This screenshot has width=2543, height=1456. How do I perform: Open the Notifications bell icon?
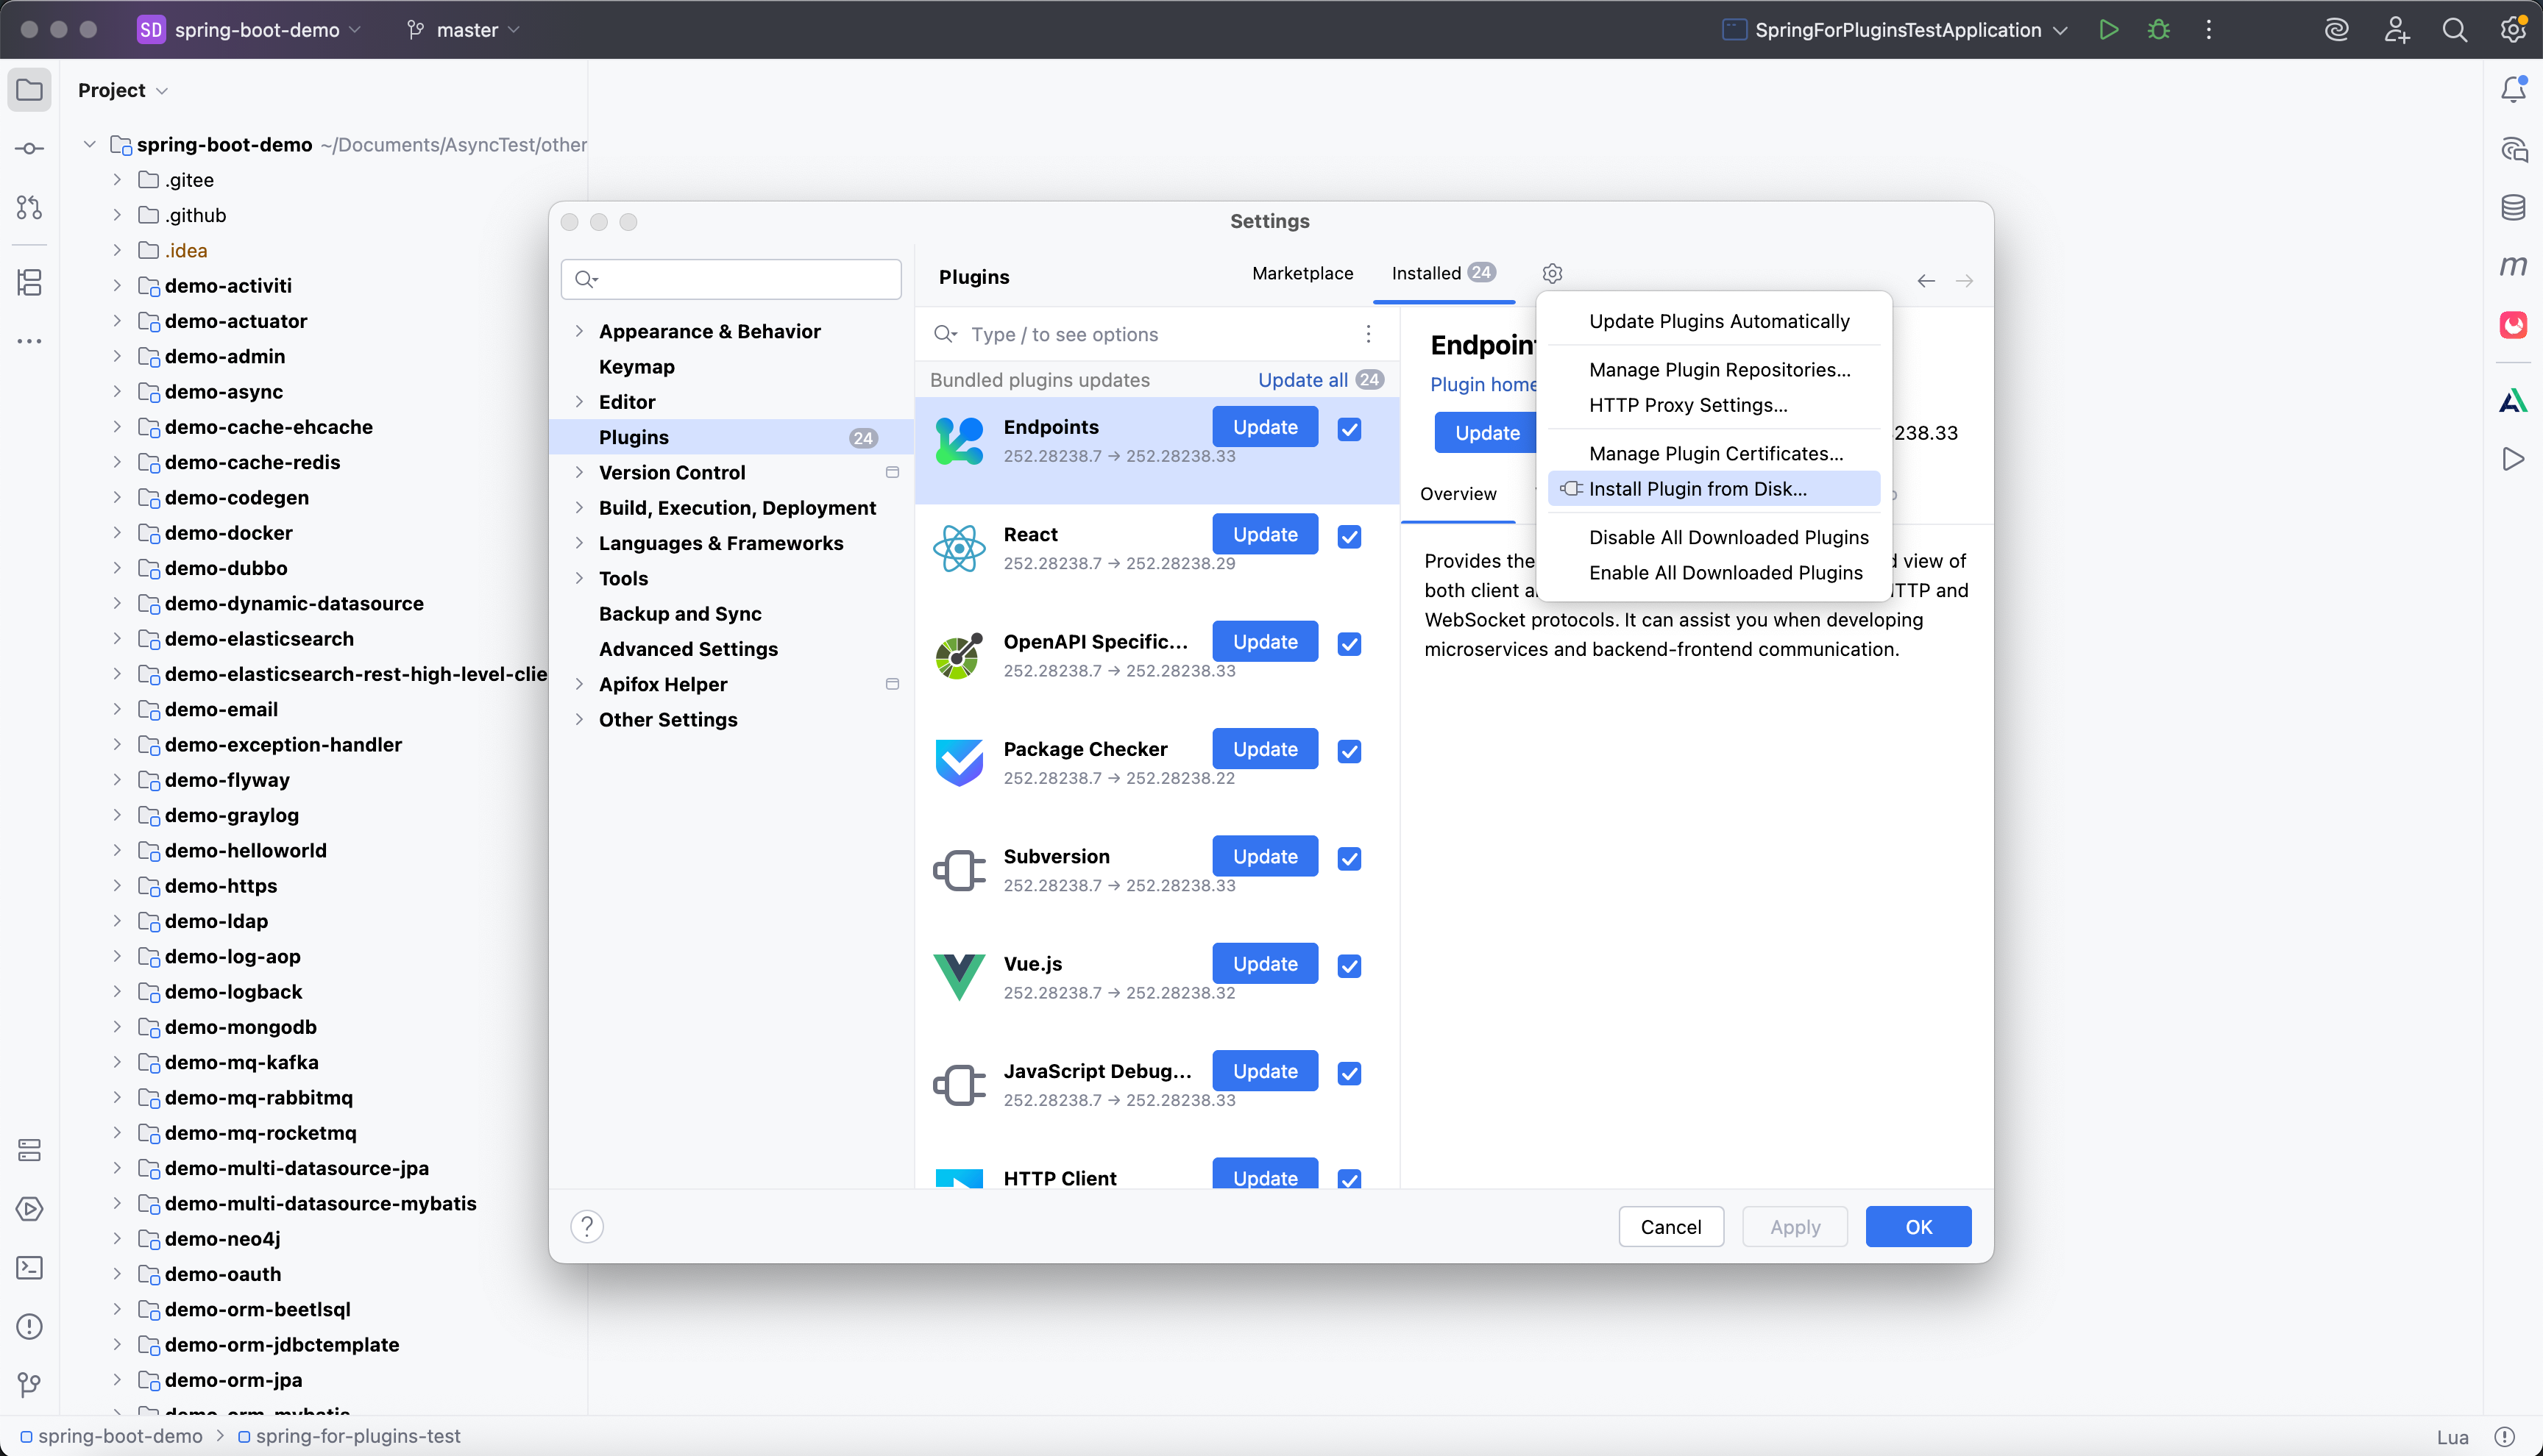2512,90
